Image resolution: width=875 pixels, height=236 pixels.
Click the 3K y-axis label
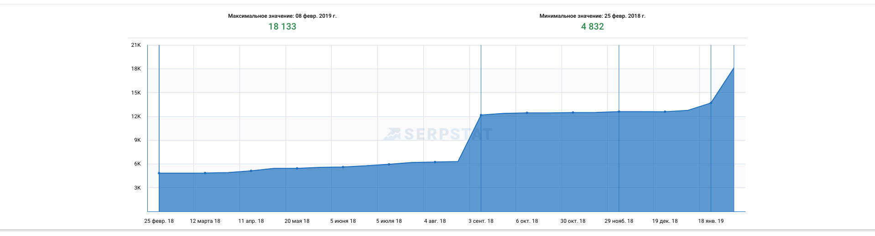coord(137,188)
